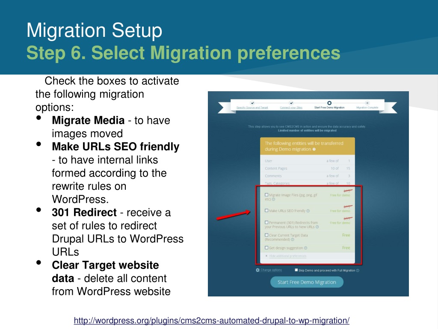
Task: Click help icon after Migrate Image Files
Action: point(273,199)
